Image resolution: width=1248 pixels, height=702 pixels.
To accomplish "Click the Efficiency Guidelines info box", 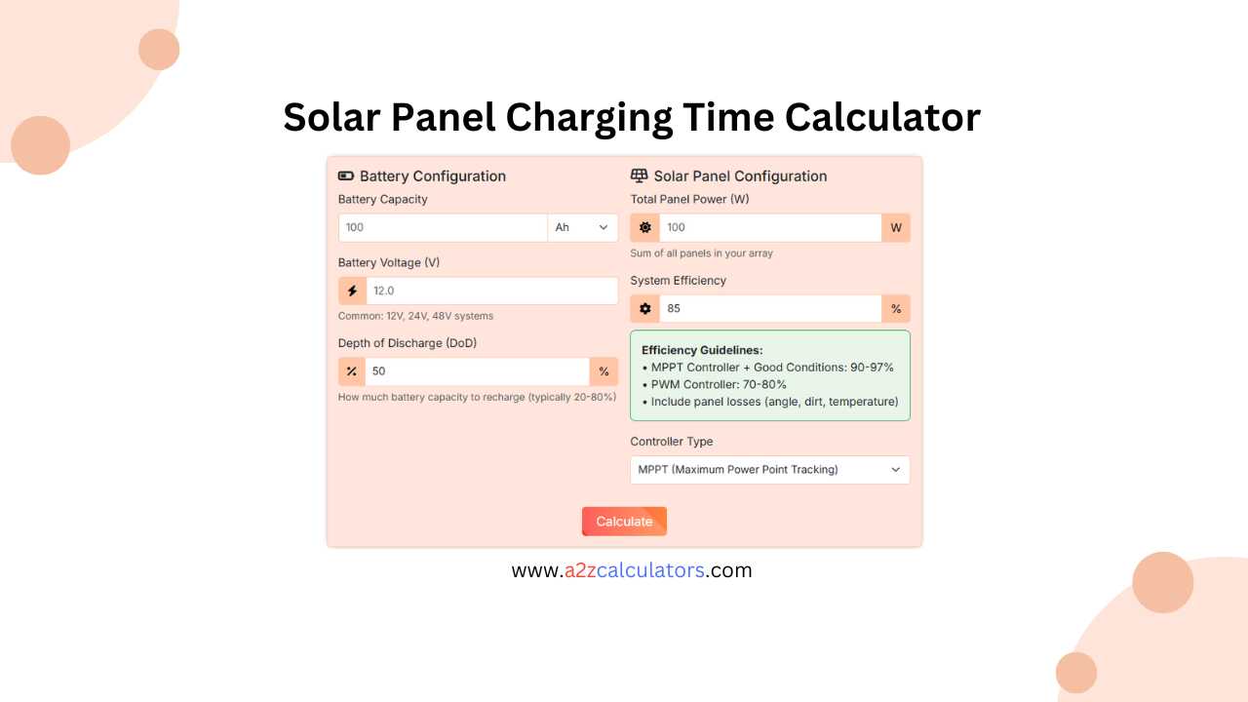I will tap(769, 375).
